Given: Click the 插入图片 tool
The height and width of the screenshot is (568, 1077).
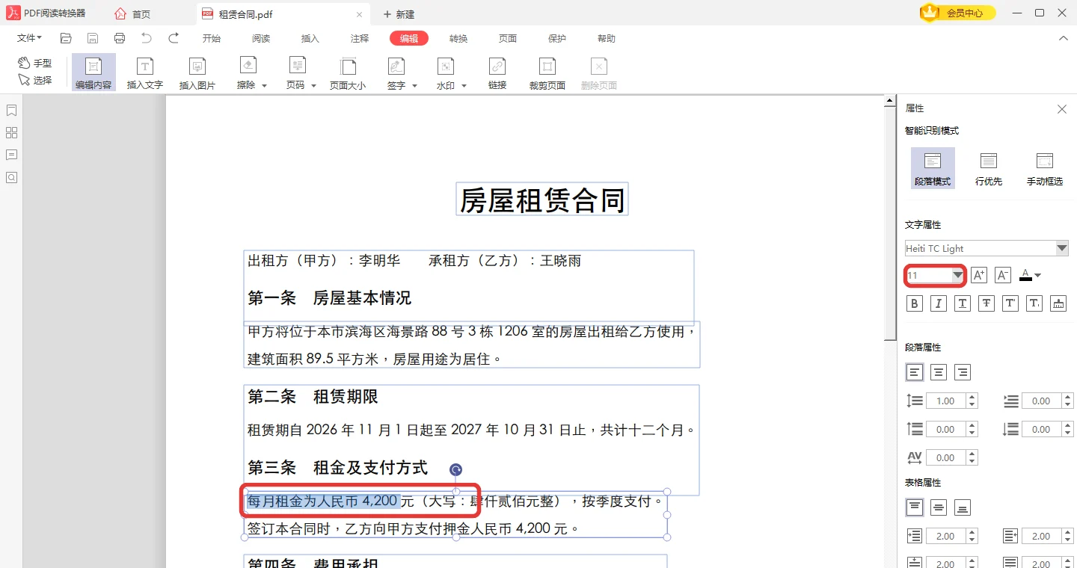Looking at the screenshot, I should tap(197, 72).
